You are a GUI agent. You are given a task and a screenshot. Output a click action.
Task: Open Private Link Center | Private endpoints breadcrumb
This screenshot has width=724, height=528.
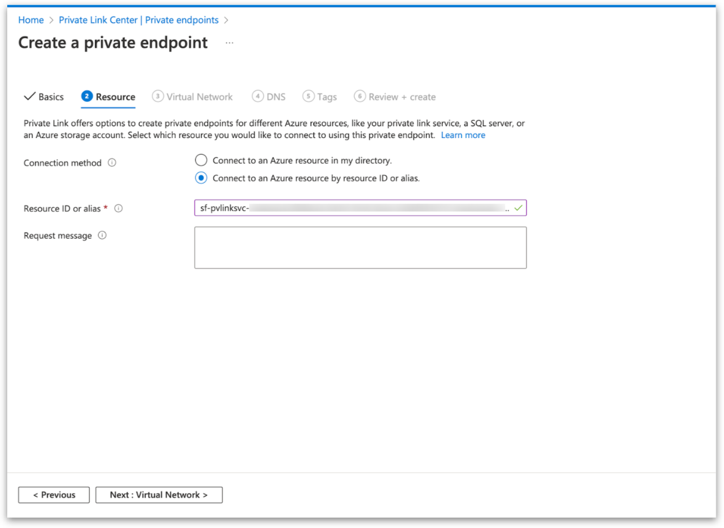coord(139,20)
